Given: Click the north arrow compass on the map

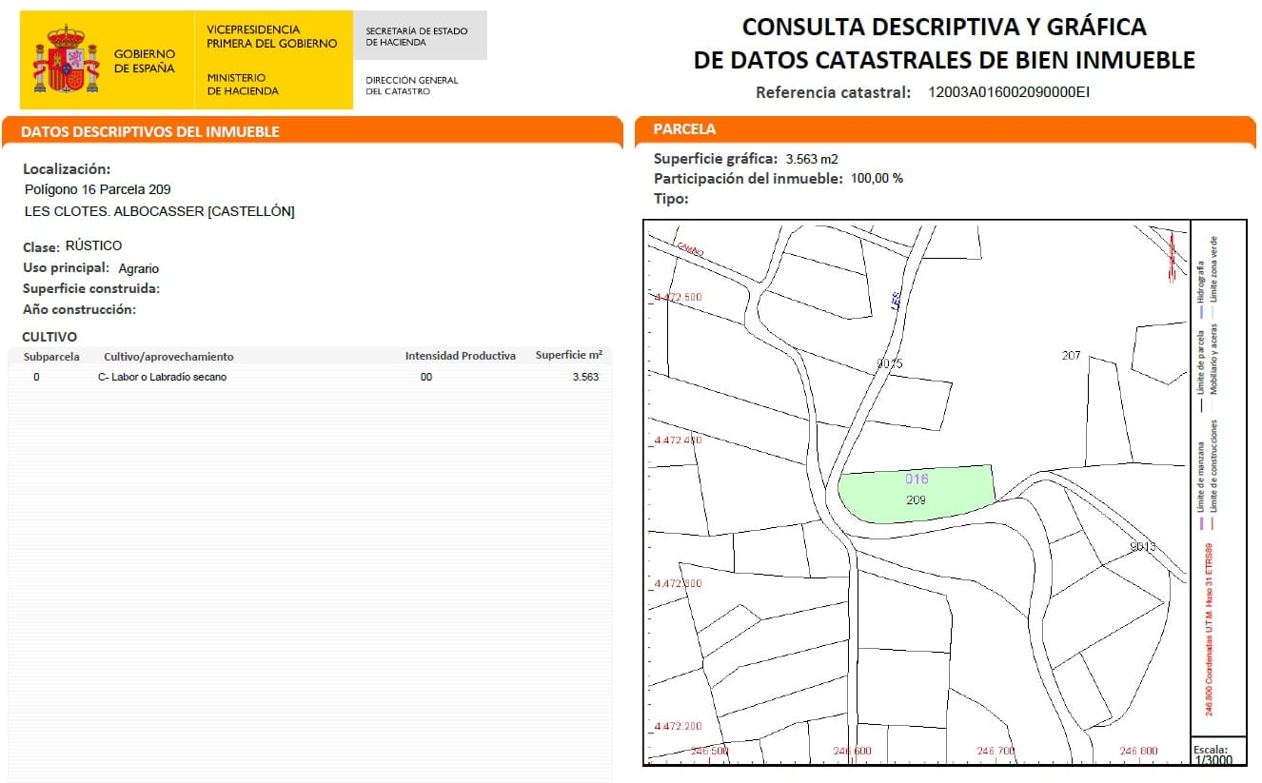Looking at the screenshot, I should click(1171, 258).
